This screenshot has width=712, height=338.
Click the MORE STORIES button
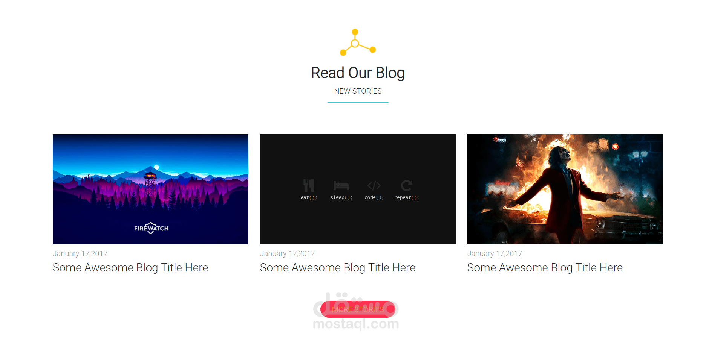(358, 309)
